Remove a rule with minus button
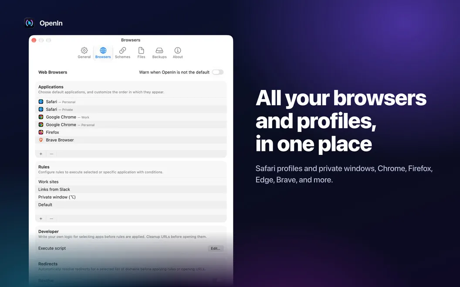This screenshot has height=287, width=460. click(51, 218)
